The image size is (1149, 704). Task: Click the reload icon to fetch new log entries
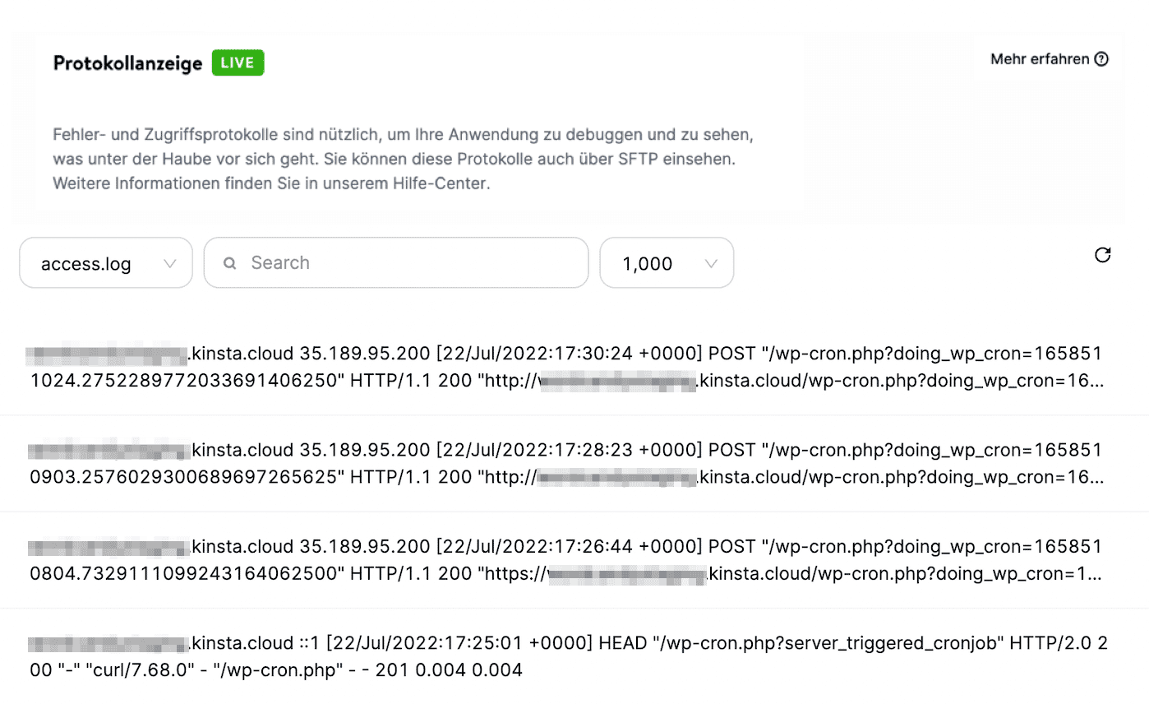1104,256
